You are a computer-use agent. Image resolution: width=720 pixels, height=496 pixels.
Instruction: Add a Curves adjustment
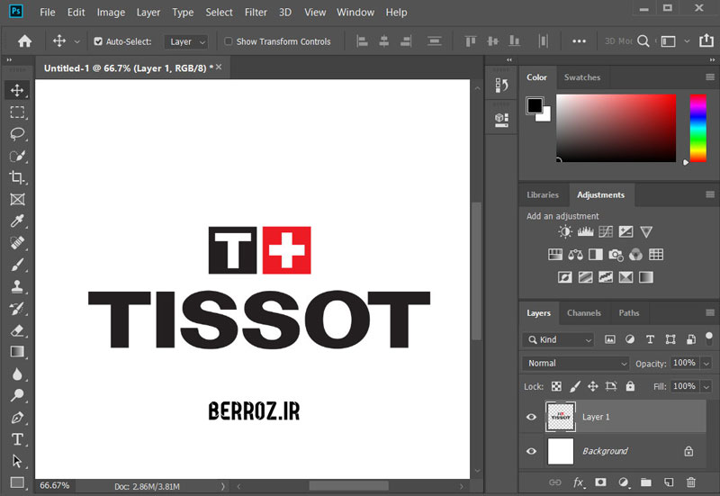(x=606, y=232)
